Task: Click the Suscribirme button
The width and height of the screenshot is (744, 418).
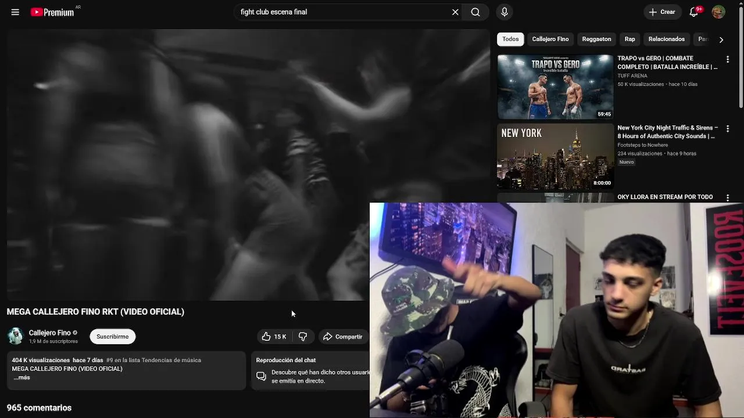Action: coord(113,337)
